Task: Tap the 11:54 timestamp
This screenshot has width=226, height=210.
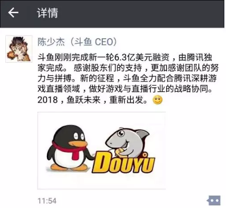Action: coord(47,201)
